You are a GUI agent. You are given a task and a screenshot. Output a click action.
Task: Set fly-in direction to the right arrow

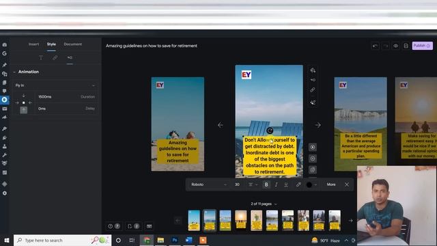[x=17, y=102]
